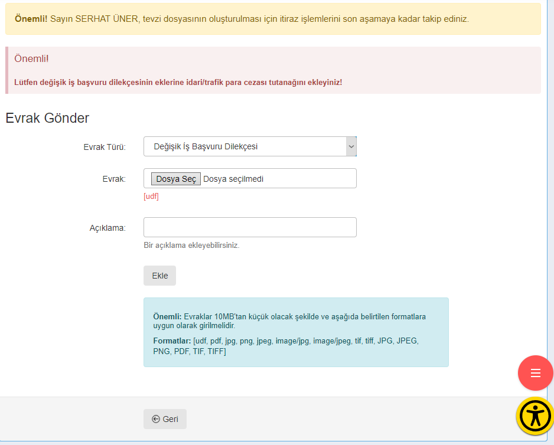Click the Ekle button
The height and width of the screenshot is (445, 554).
pos(159,276)
